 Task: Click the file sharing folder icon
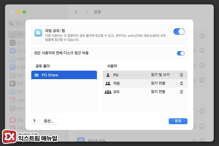[38, 33]
